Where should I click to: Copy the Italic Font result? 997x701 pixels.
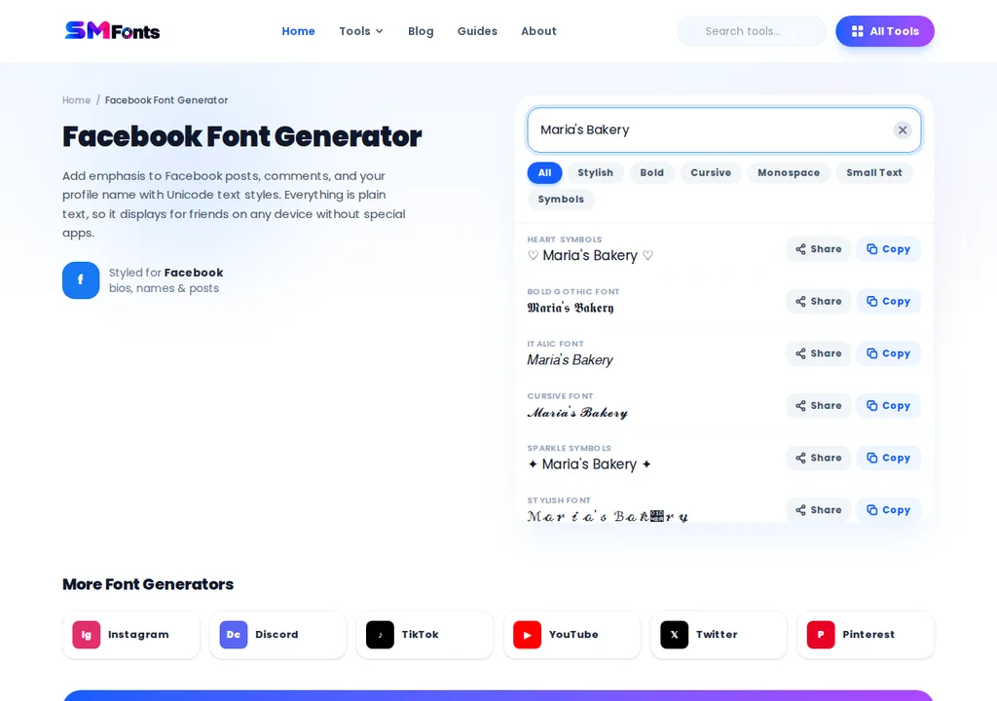pos(888,353)
